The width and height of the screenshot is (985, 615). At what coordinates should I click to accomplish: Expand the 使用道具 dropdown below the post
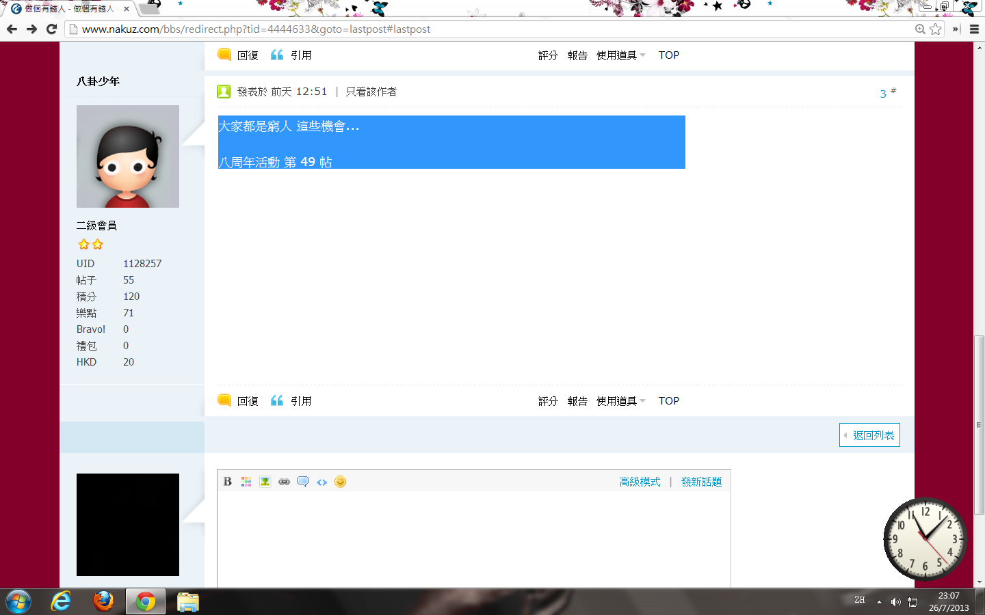coord(620,401)
